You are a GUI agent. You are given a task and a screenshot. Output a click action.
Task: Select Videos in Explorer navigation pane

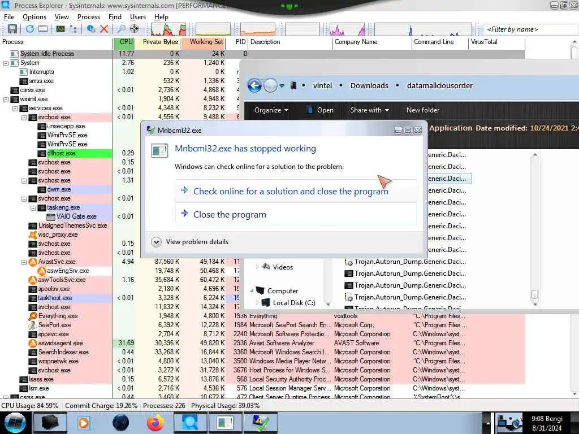coord(283,267)
